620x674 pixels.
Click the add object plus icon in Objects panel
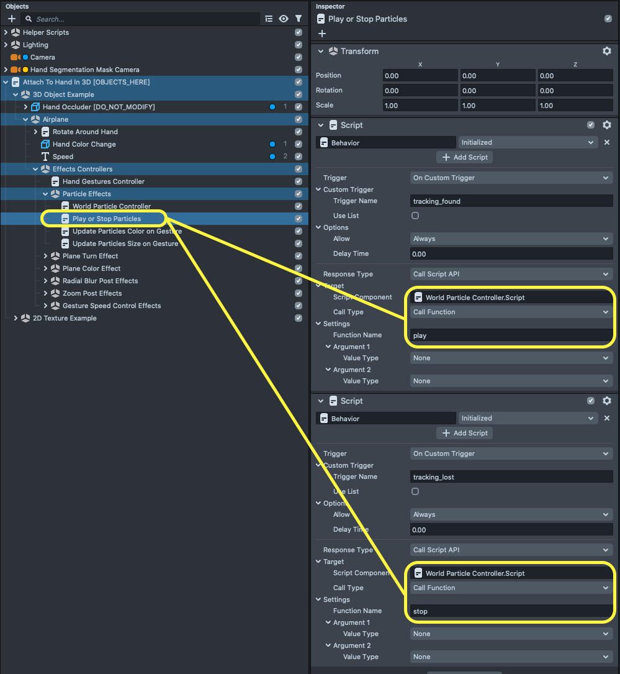tap(11, 19)
